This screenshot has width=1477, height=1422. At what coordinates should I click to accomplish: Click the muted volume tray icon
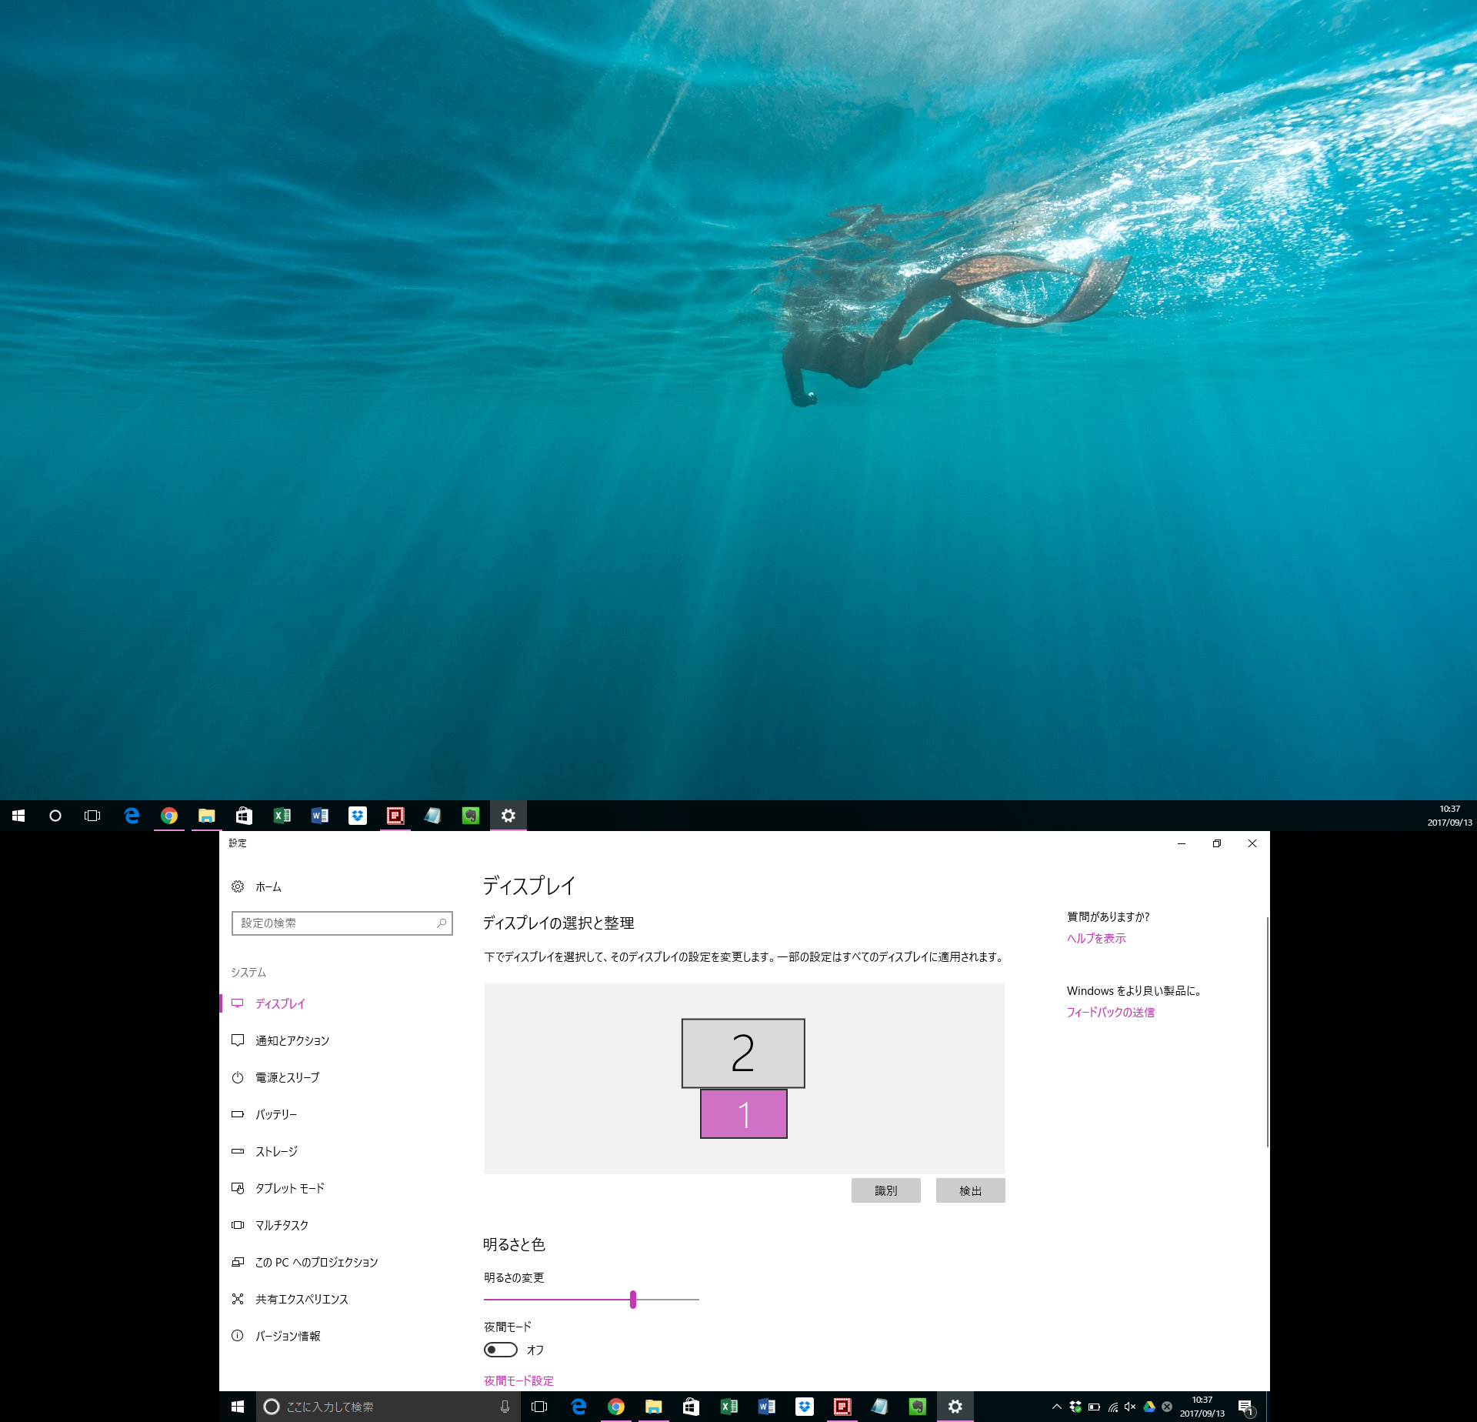coord(1130,1407)
